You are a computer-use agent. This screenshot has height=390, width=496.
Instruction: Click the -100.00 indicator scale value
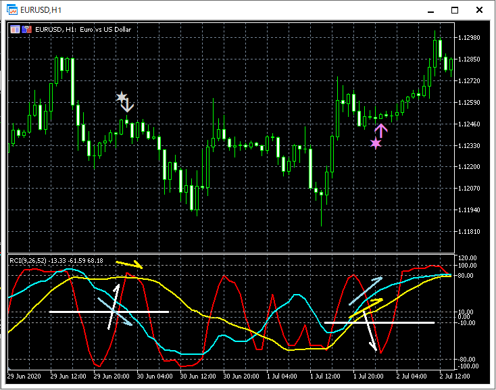click(x=468, y=366)
